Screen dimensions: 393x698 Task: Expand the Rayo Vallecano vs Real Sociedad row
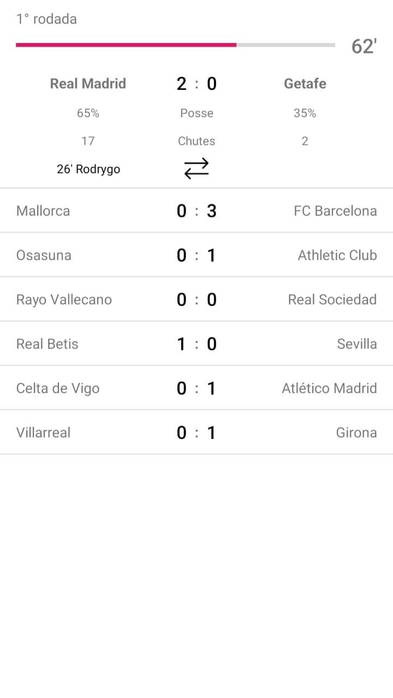tap(196, 299)
